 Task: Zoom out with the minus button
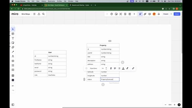[x=166, y=105]
